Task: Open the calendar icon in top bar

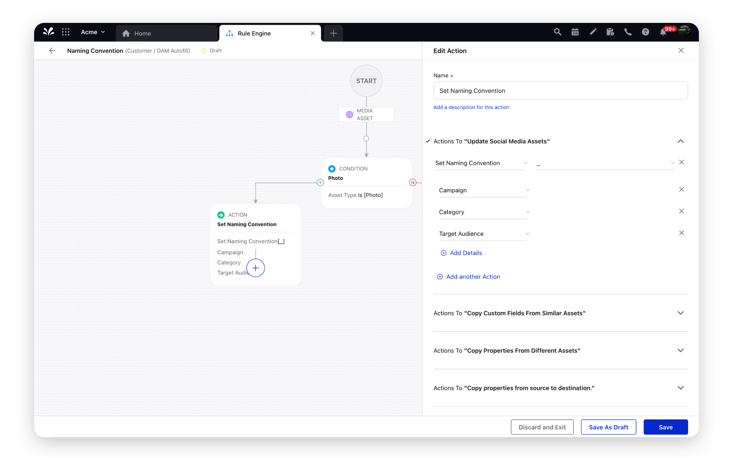Action: click(x=575, y=32)
